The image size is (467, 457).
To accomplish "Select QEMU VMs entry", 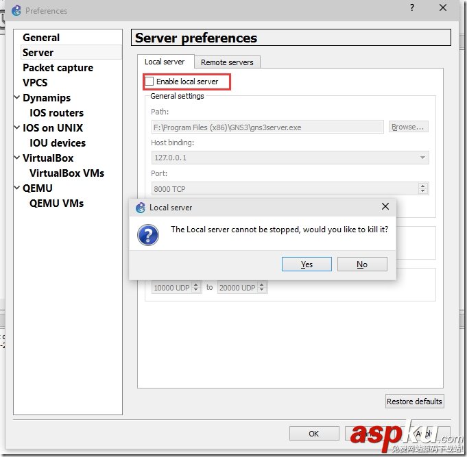I will pos(56,203).
